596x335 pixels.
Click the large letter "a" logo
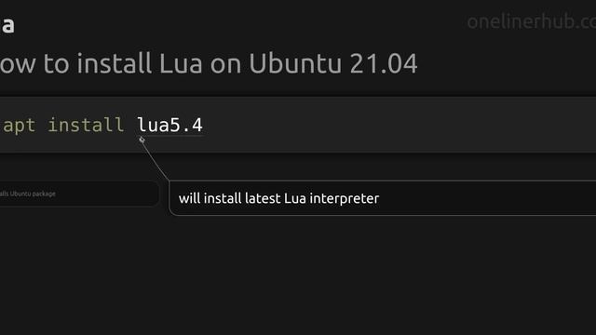point(7,26)
